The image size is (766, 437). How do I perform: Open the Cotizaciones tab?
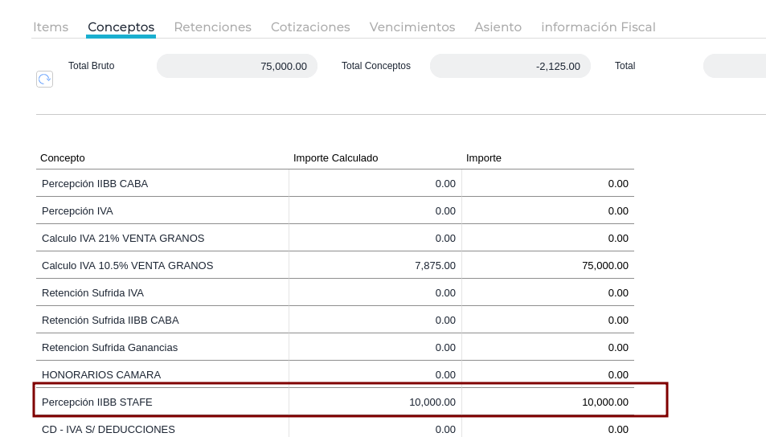tap(311, 27)
